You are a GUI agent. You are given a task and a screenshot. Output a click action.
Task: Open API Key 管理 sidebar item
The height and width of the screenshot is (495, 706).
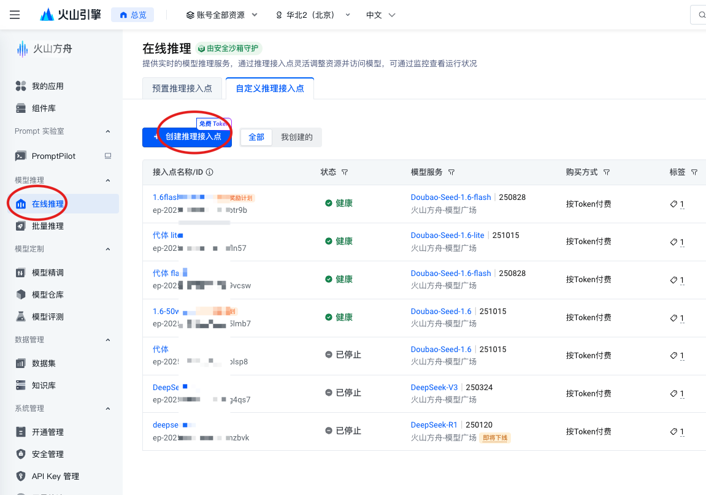pos(55,476)
